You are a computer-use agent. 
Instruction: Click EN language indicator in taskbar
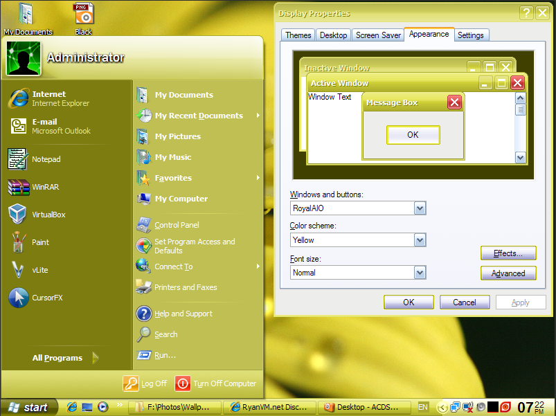pos(422,407)
